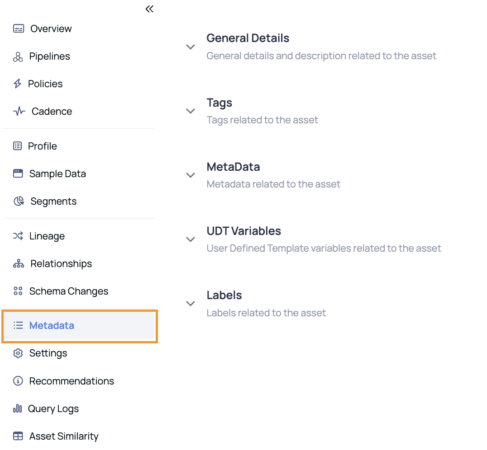Click the Cadence pulse icon
Viewport: 487px width, 450px height.
click(x=19, y=111)
